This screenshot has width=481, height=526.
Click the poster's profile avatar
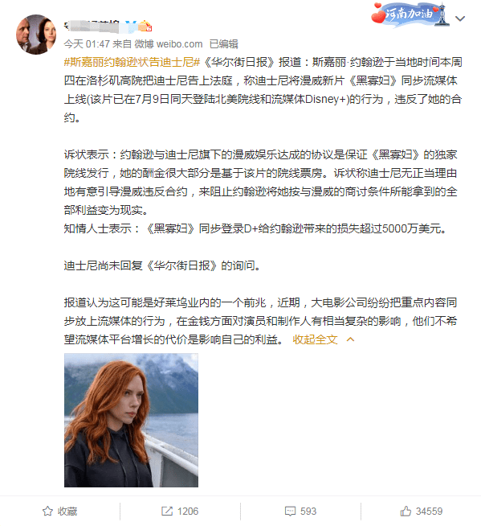(36, 35)
